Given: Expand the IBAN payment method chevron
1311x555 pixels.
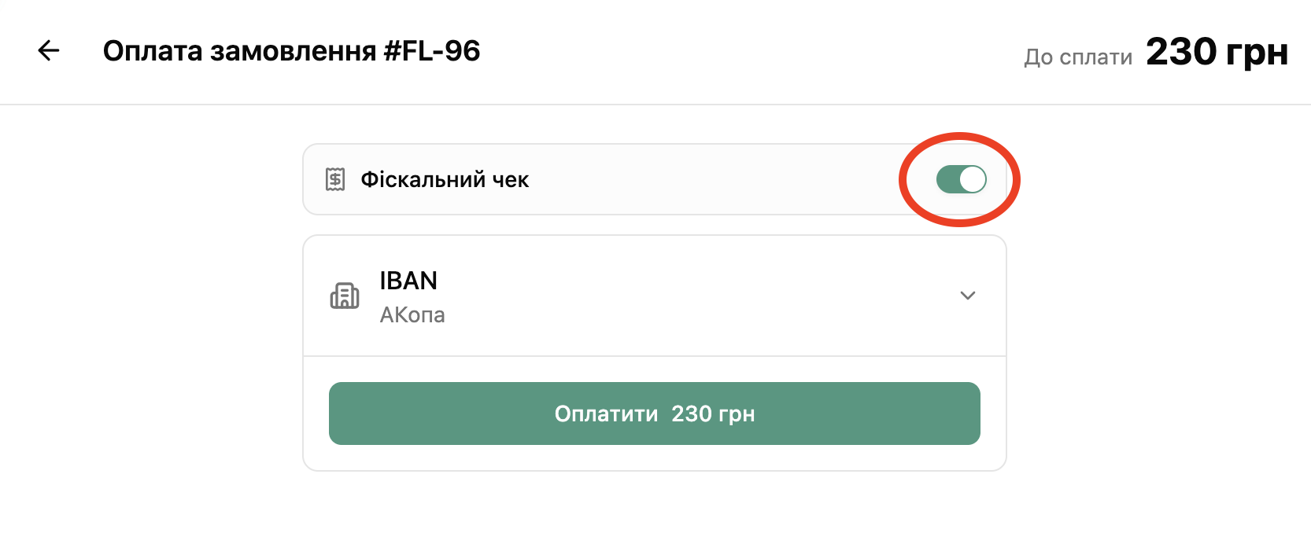Looking at the screenshot, I should click(968, 296).
